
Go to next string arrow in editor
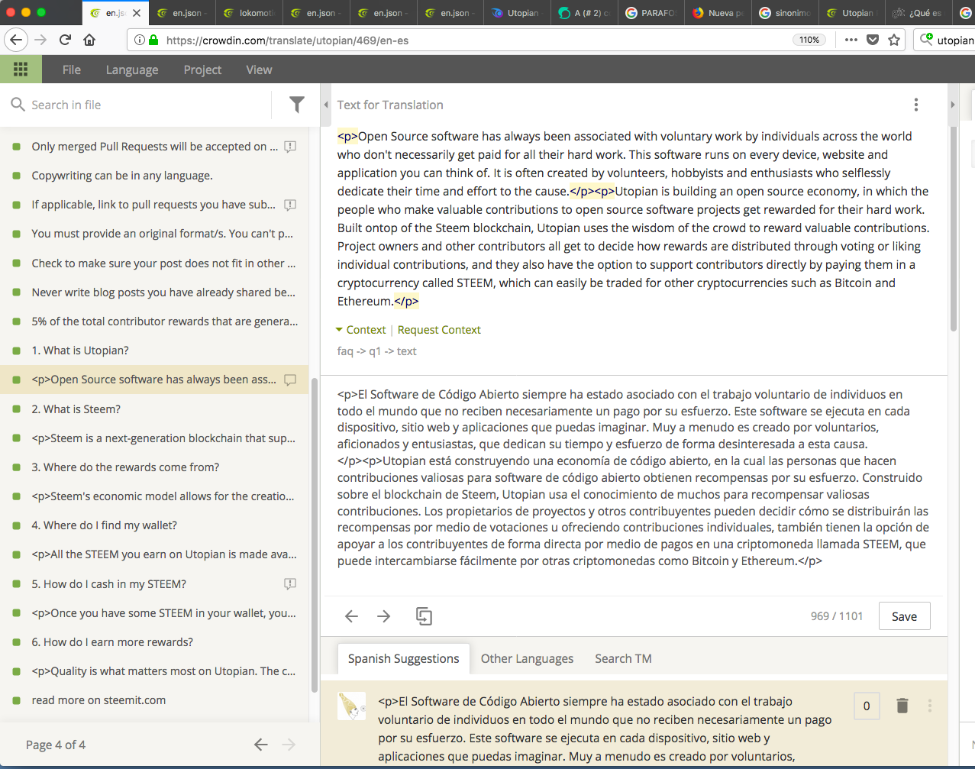(x=384, y=616)
